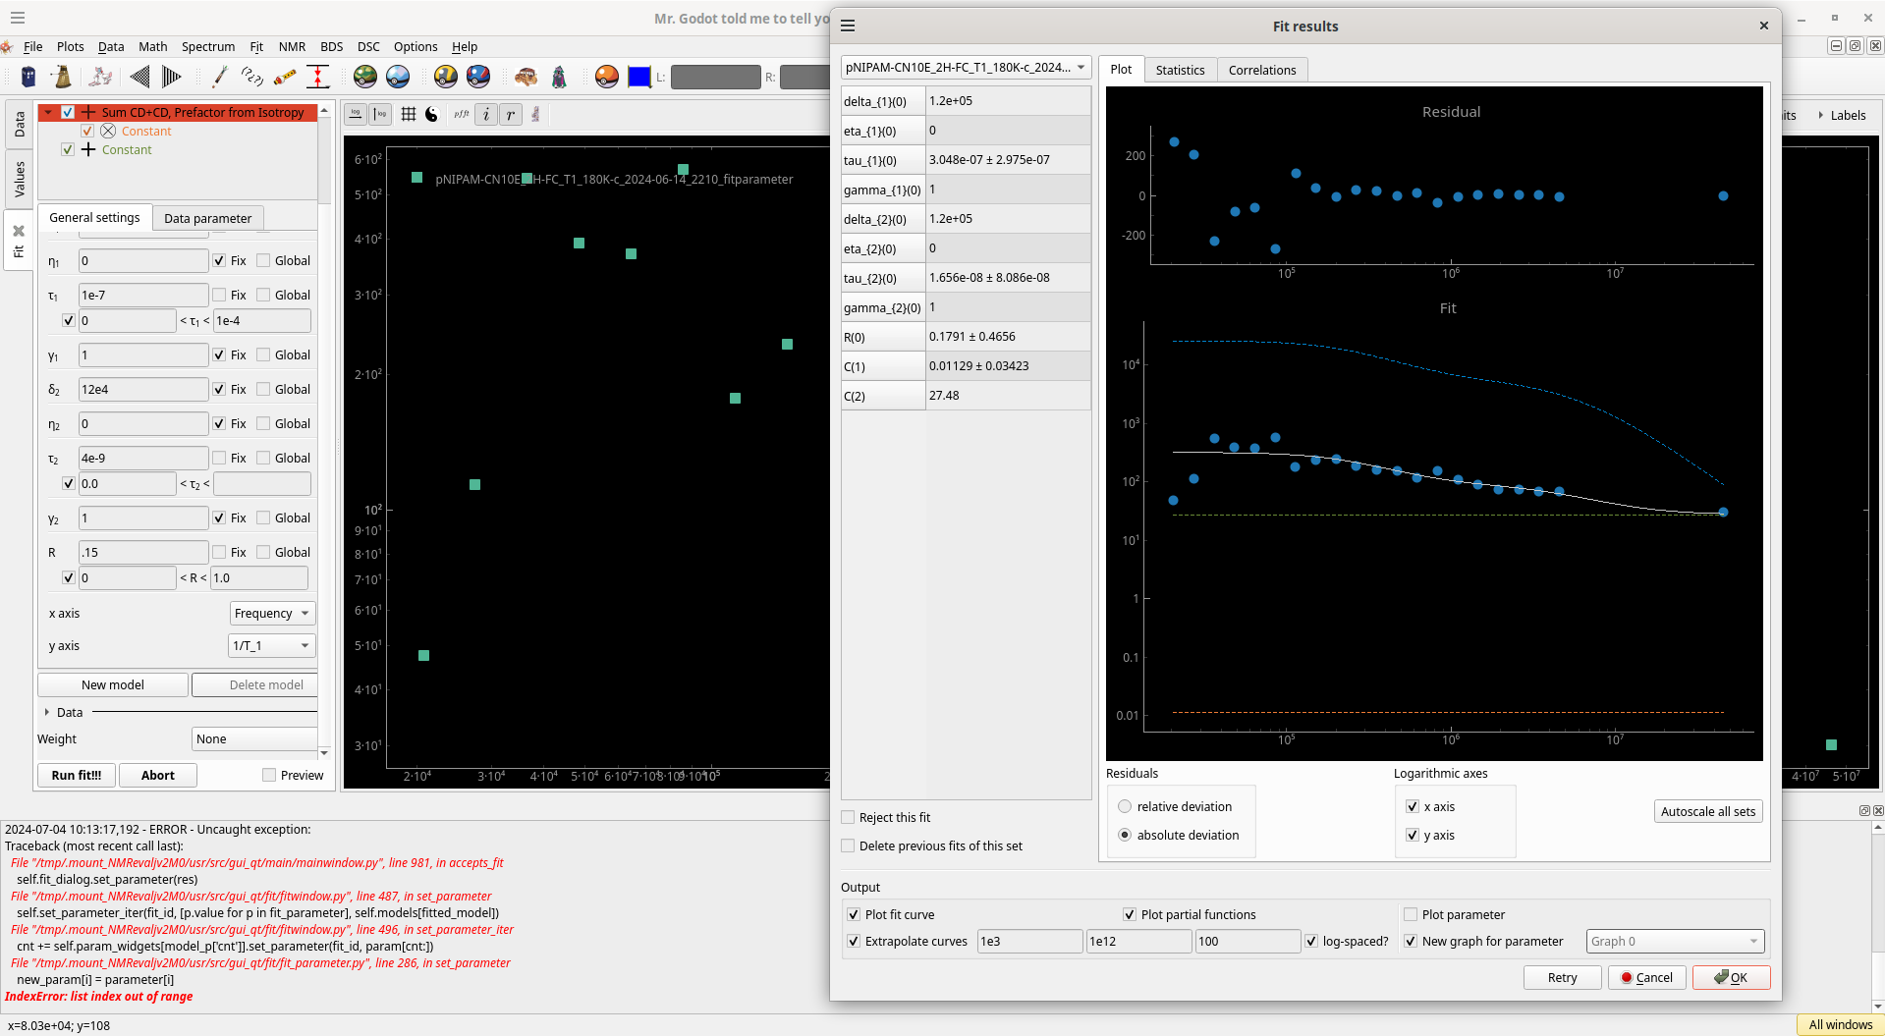The height and width of the screenshot is (1036, 1885).
Task: Expand the Data section in fit panel
Action: (x=47, y=712)
